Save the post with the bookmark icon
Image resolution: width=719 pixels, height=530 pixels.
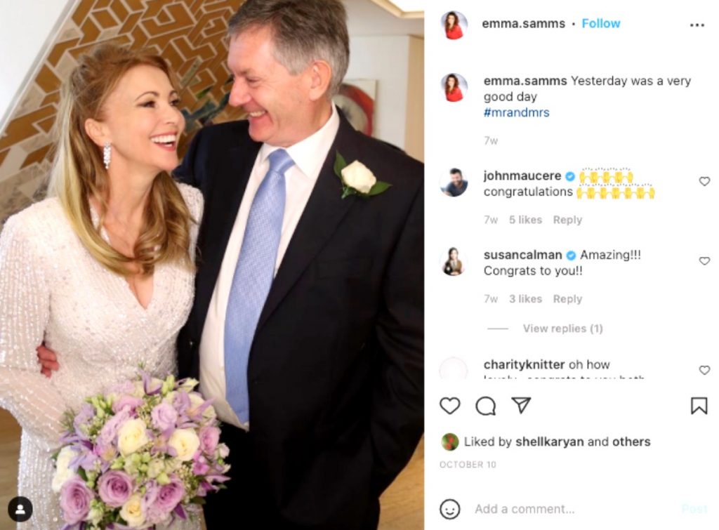coord(699,406)
